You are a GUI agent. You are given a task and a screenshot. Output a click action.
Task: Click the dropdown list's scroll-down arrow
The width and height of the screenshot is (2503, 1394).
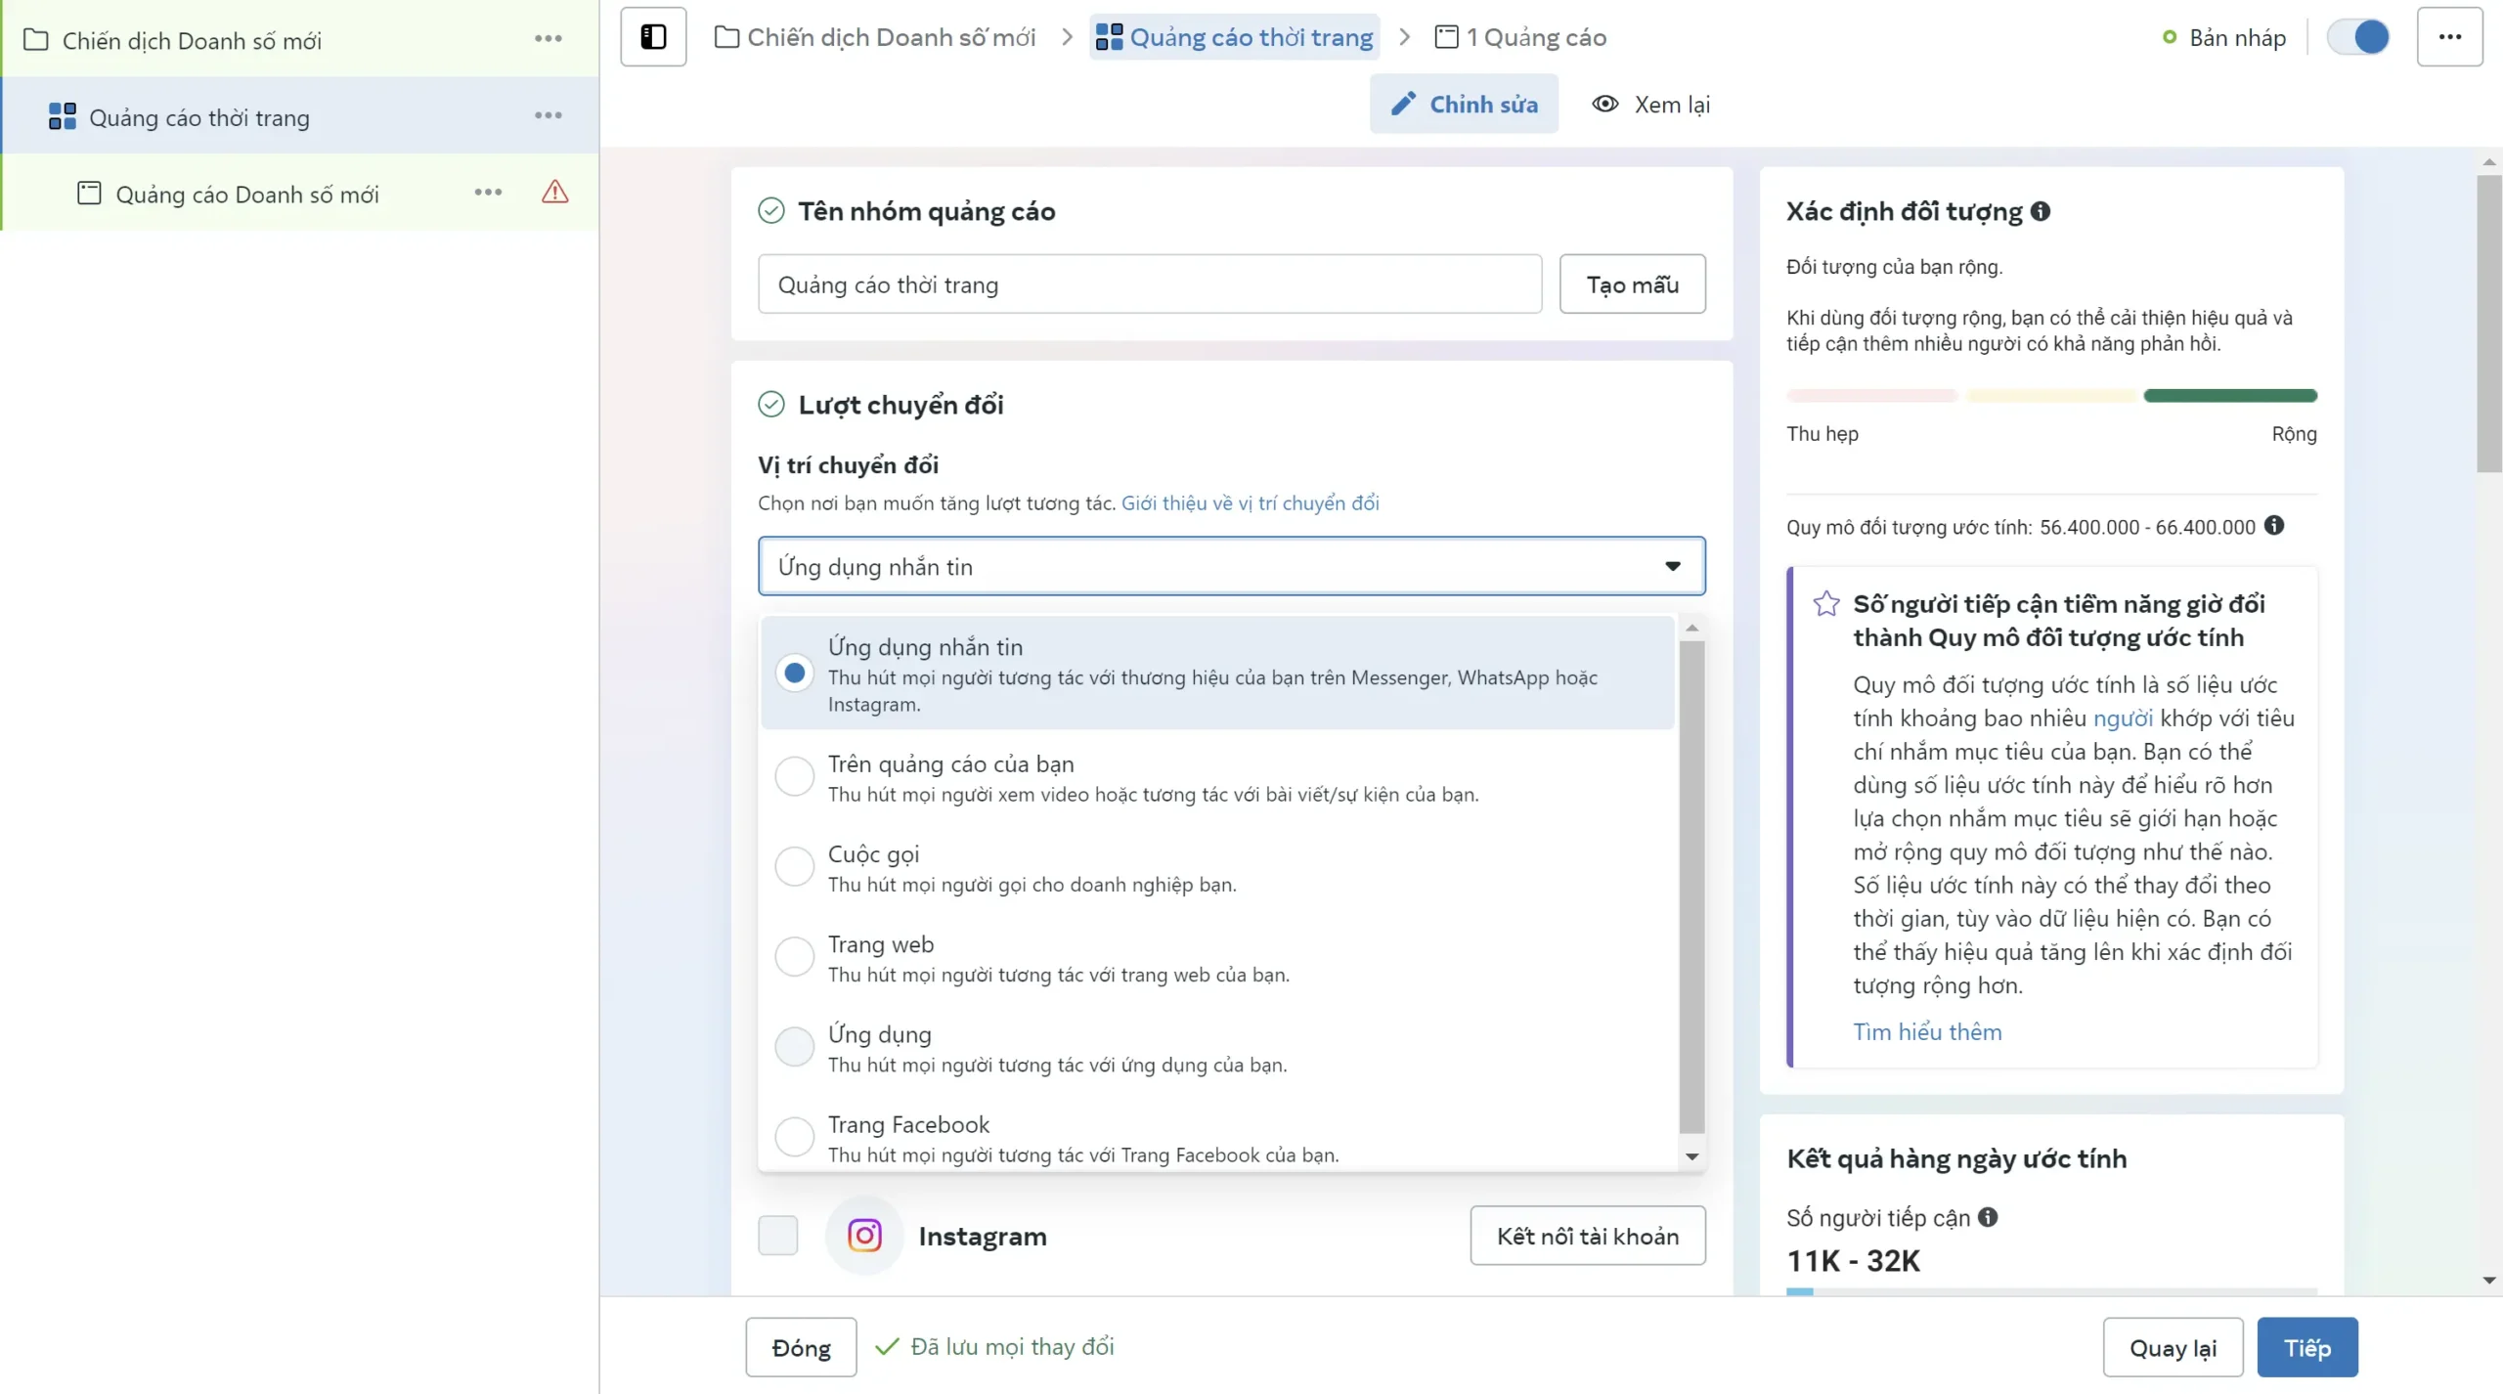coord(1692,1157)
